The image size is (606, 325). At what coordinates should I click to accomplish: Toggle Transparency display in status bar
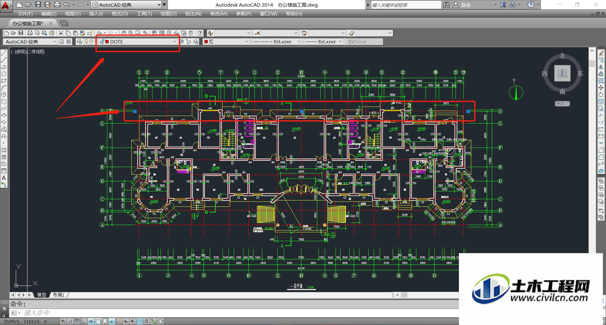140,322
